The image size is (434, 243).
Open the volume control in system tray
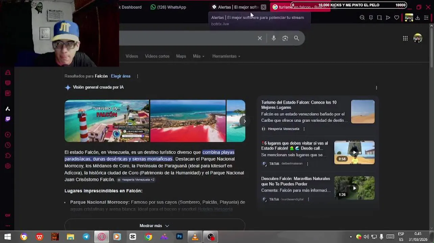(366, 237)
